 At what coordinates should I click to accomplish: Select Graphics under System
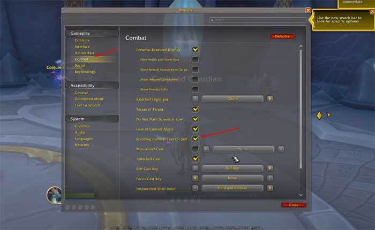(82, 126)
